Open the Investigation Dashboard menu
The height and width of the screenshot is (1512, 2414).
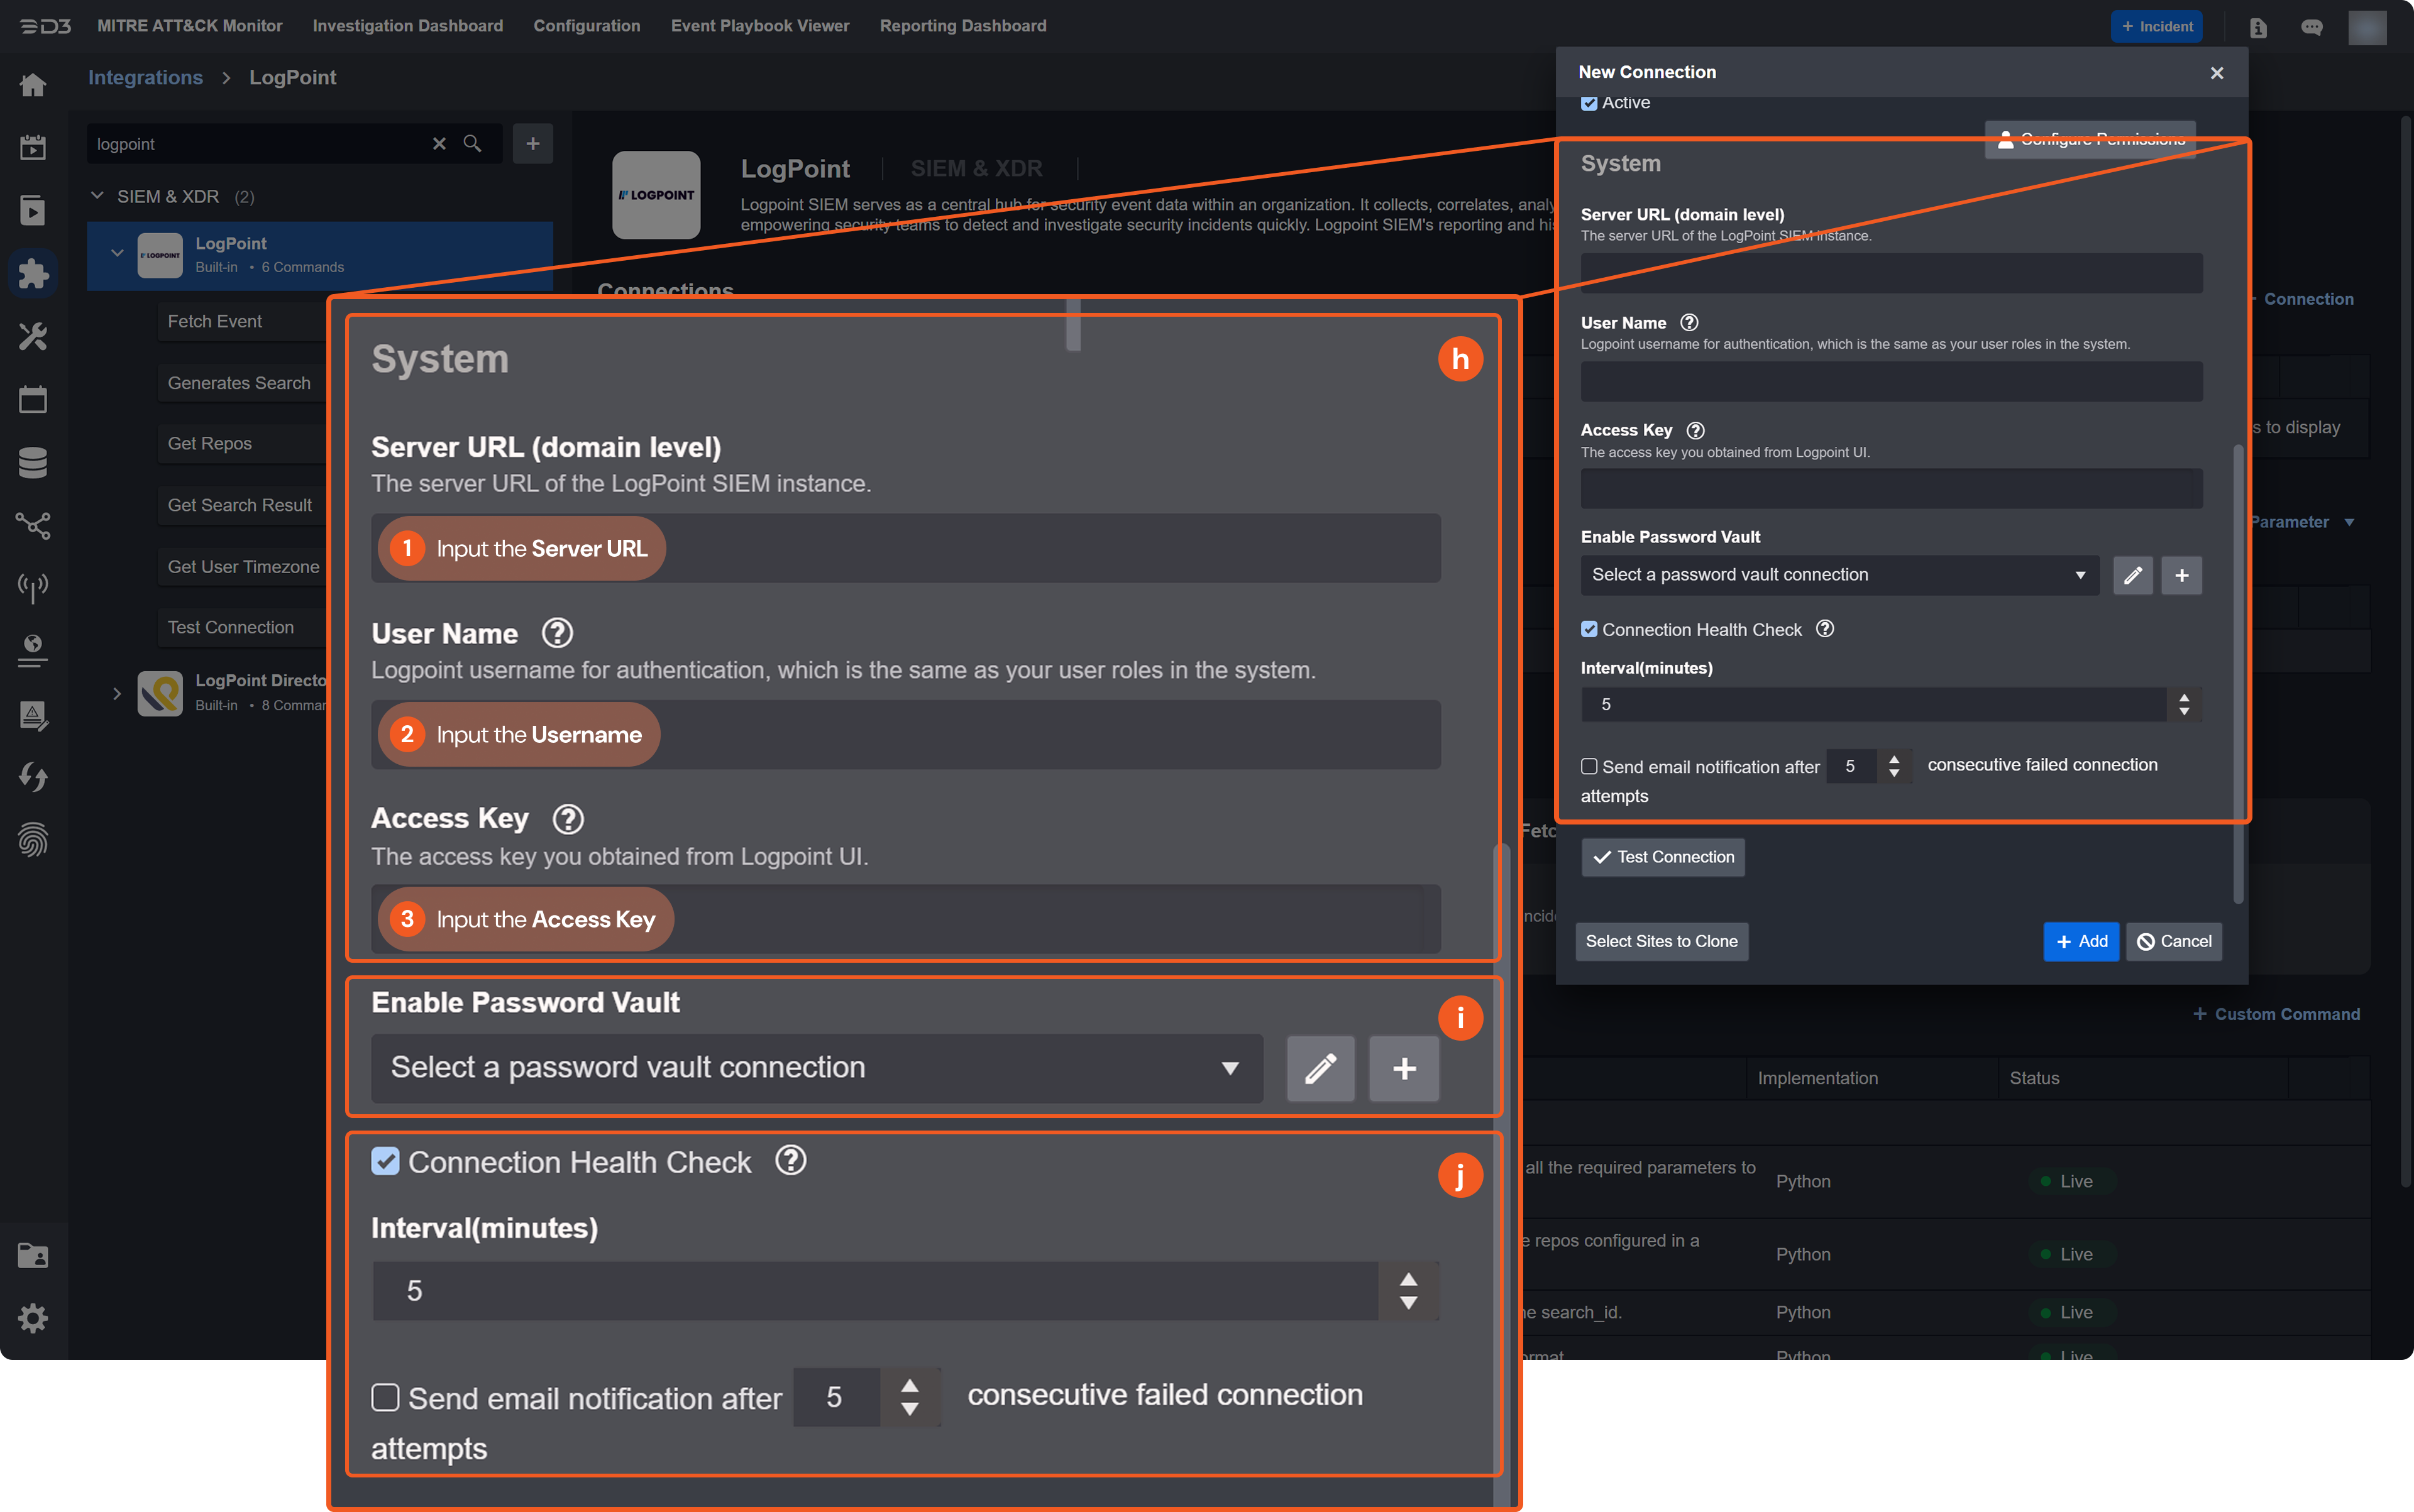pyautogui.click(x=407, y=26)
